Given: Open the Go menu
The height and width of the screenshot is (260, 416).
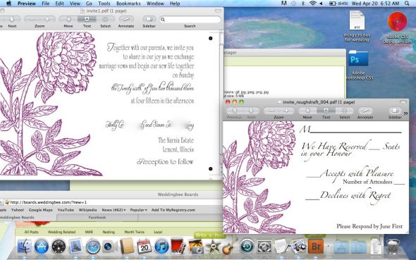Looking at the screenshot, I should click(89, 4).
